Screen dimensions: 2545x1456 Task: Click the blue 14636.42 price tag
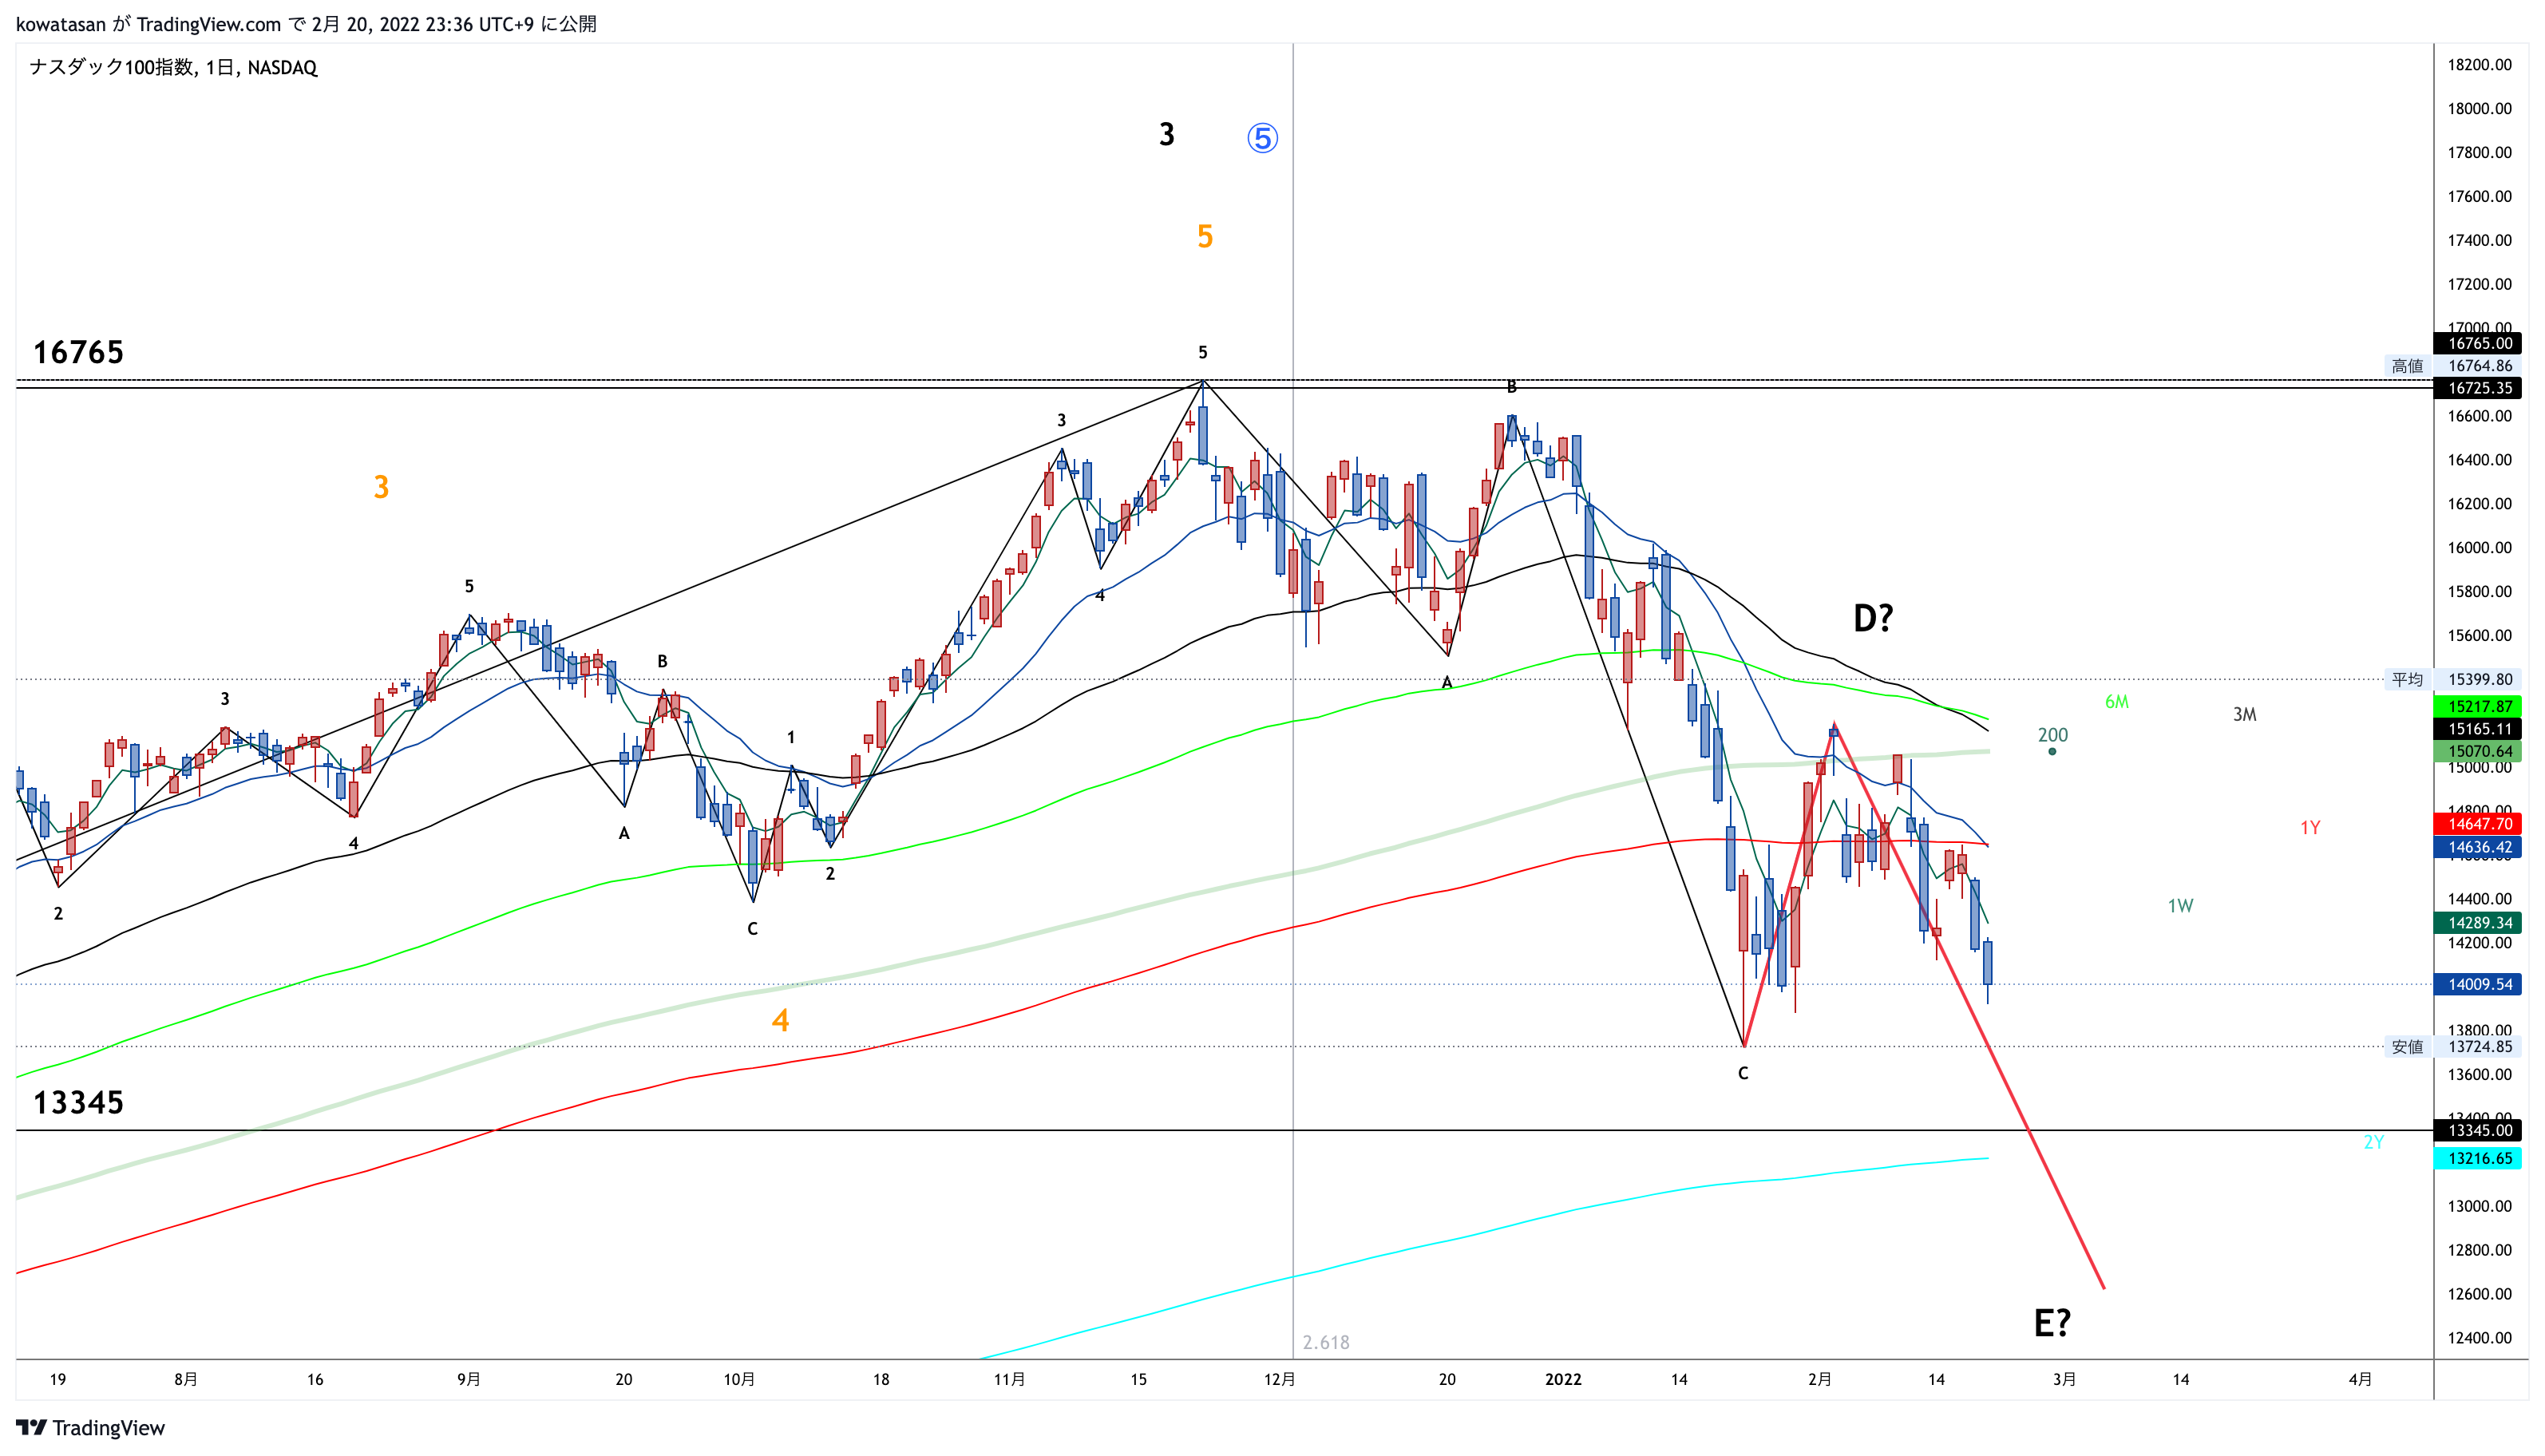2479,847
